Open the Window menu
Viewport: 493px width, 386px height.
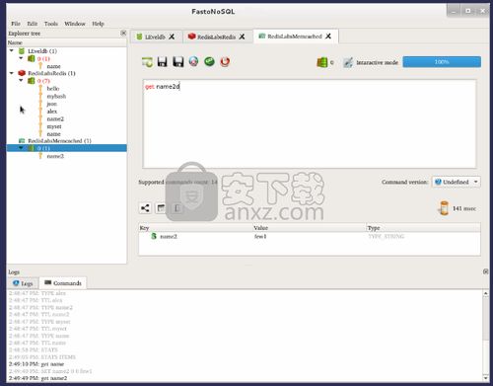(x=75, y=24)
